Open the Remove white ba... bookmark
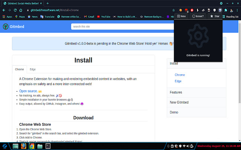This screenshot has width=241, height=150. (x=69, y=16)
